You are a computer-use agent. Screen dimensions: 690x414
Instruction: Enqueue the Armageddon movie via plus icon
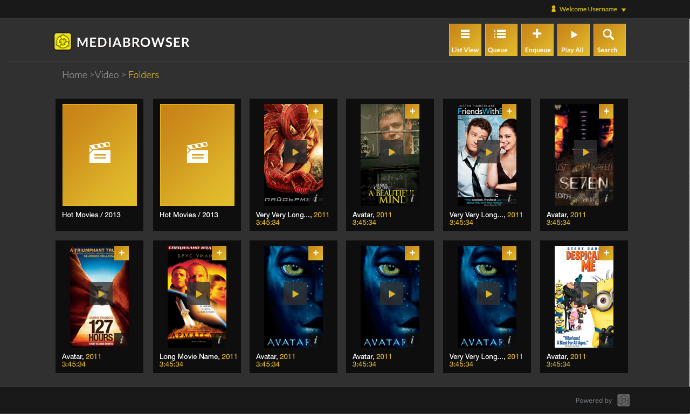(219, 253)
